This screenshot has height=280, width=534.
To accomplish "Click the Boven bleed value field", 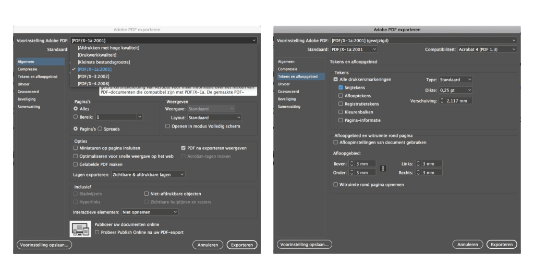I will point(366,164).
